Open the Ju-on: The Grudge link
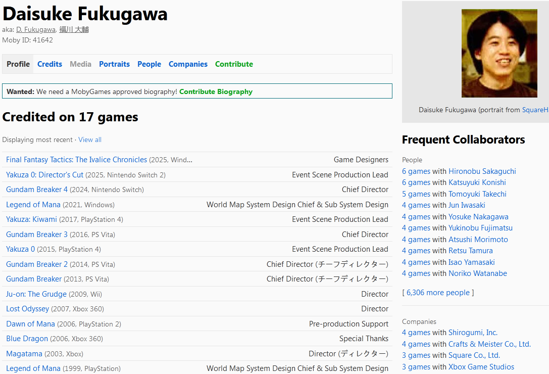 [x=36, y=294]
